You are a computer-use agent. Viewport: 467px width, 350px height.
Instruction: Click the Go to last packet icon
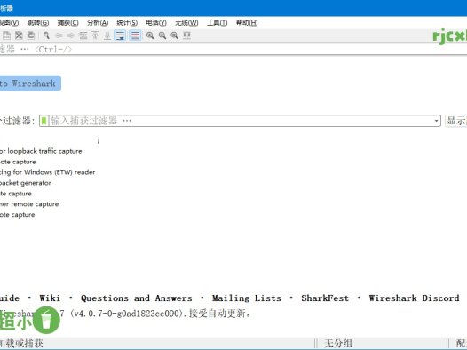click(107, 36)
